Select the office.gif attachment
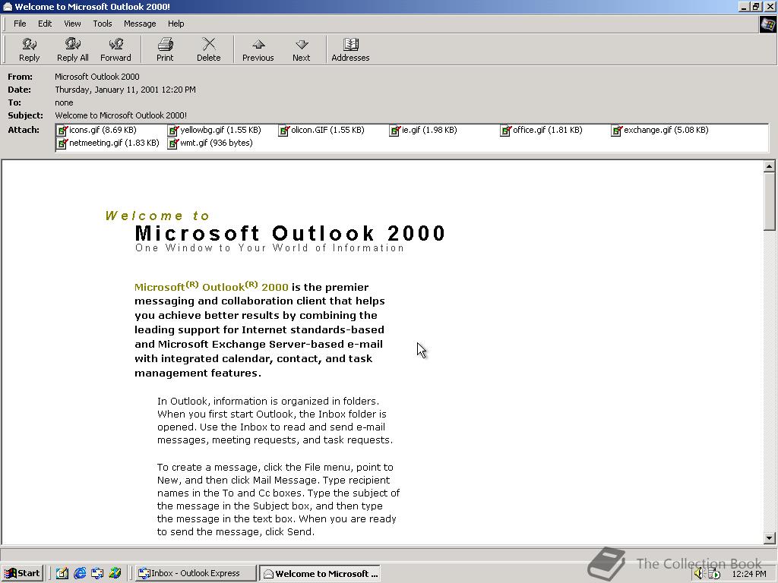Screen dimensions: 778x583 (x=542, y=130)
